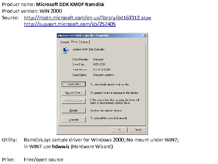This screenshot has width=218, height=164.
Task: Click the product name Microsoft DDK KMDF Ramdisk
Action: [70, 5]
